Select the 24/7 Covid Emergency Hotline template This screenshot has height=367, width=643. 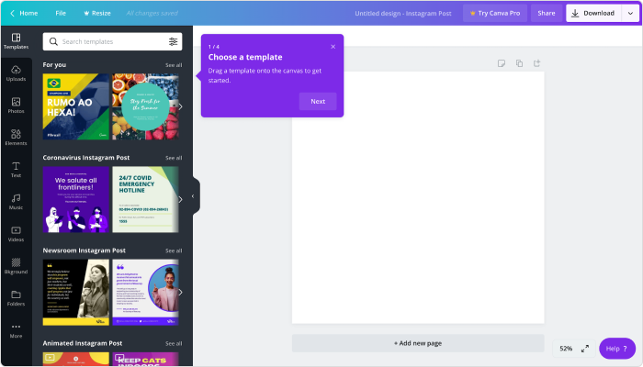coord(145,199)
